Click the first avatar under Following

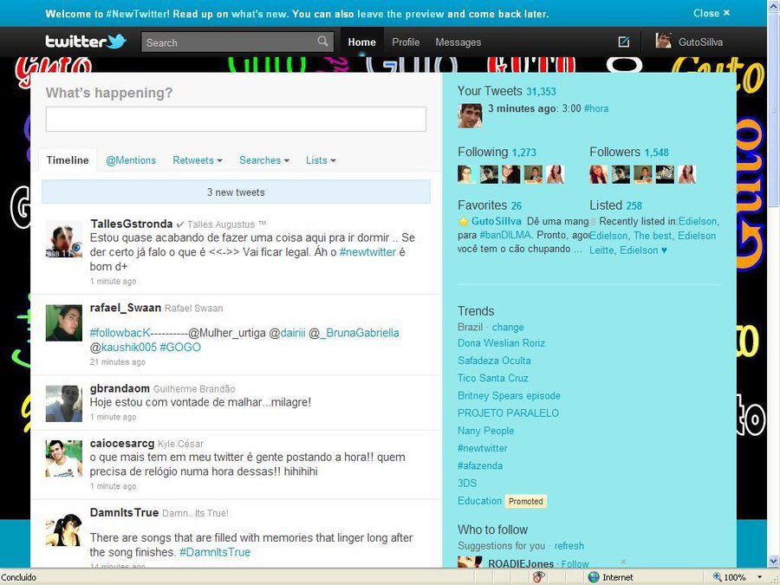click(x=466, y=174)
